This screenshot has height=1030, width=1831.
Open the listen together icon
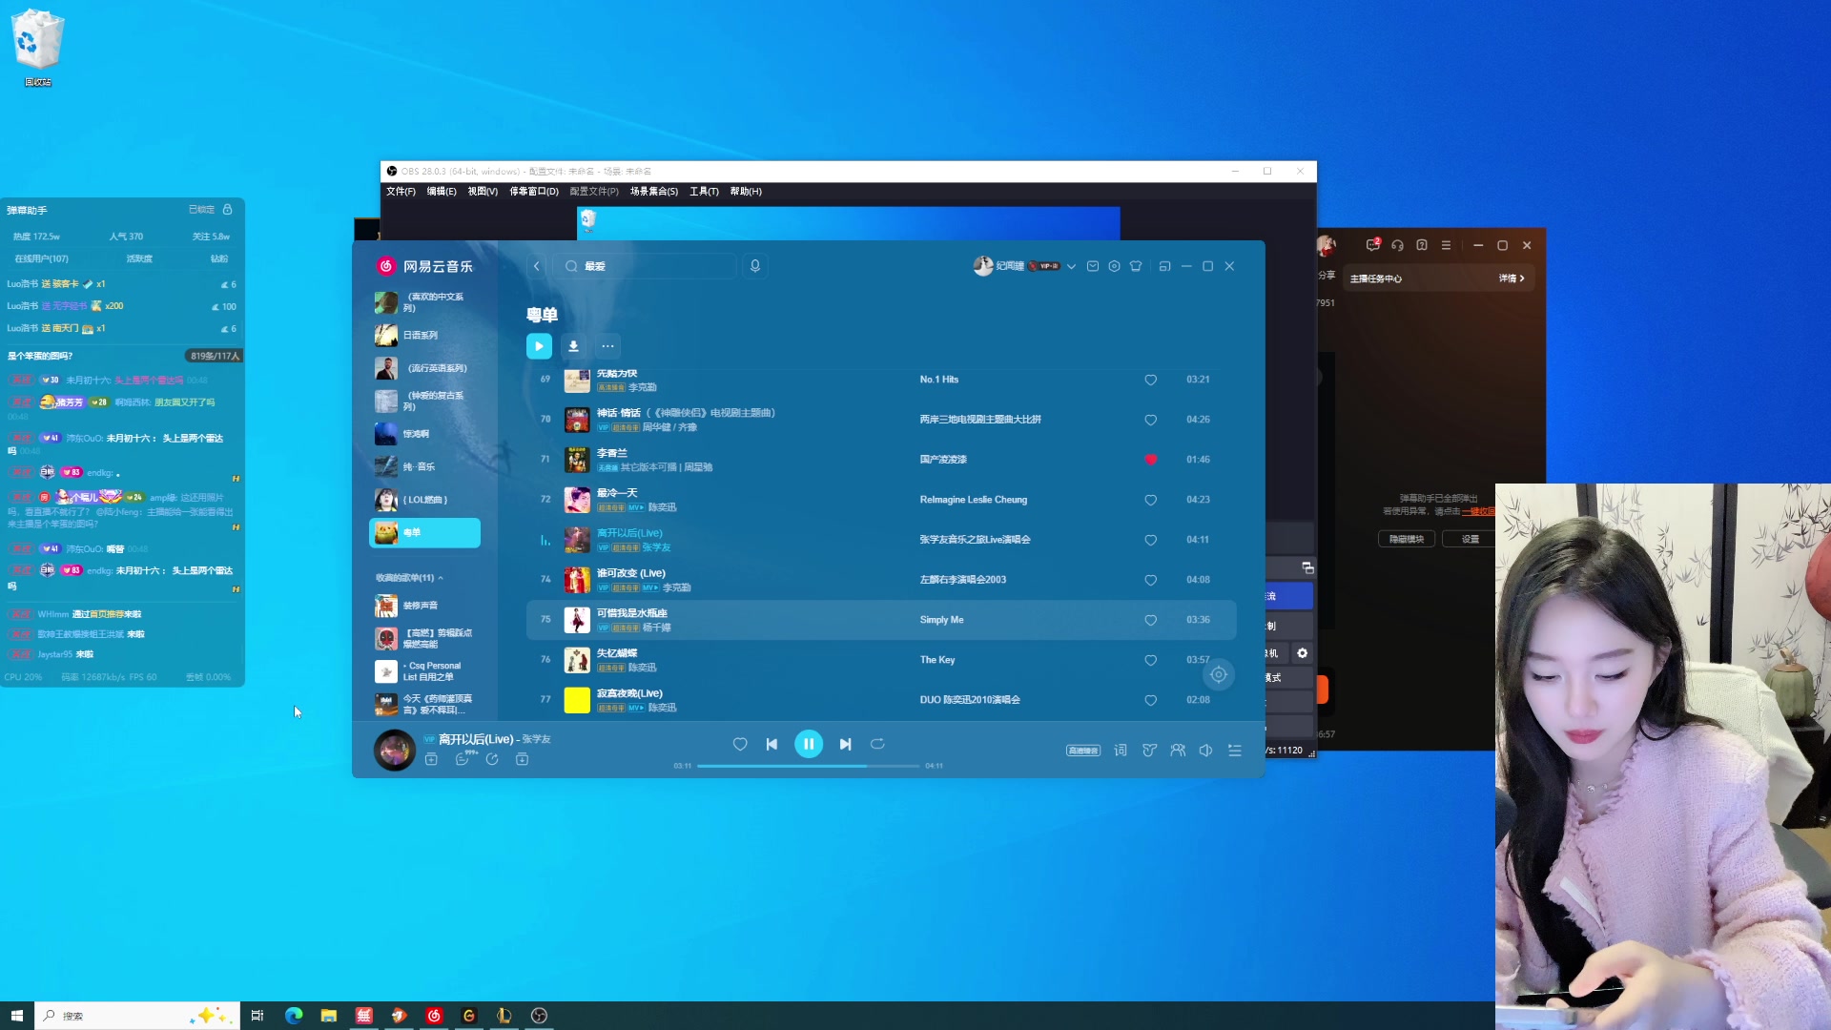tap(1178, 751)
